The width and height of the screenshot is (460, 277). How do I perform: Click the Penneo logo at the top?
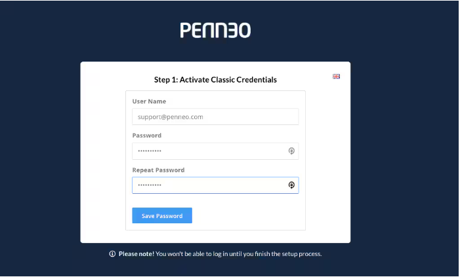215,30
